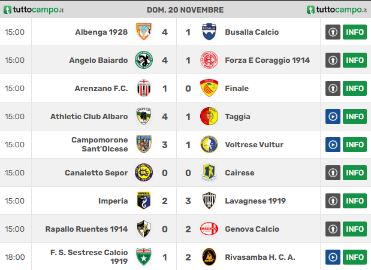
Task: Open the Busalla Calcio team logo
Action: point(209,32)
